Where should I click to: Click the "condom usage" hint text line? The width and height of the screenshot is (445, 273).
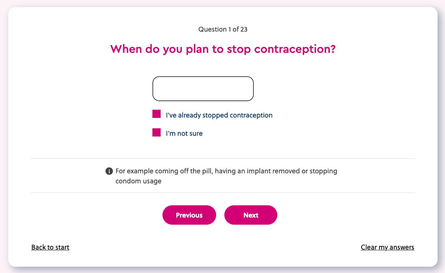138,182
